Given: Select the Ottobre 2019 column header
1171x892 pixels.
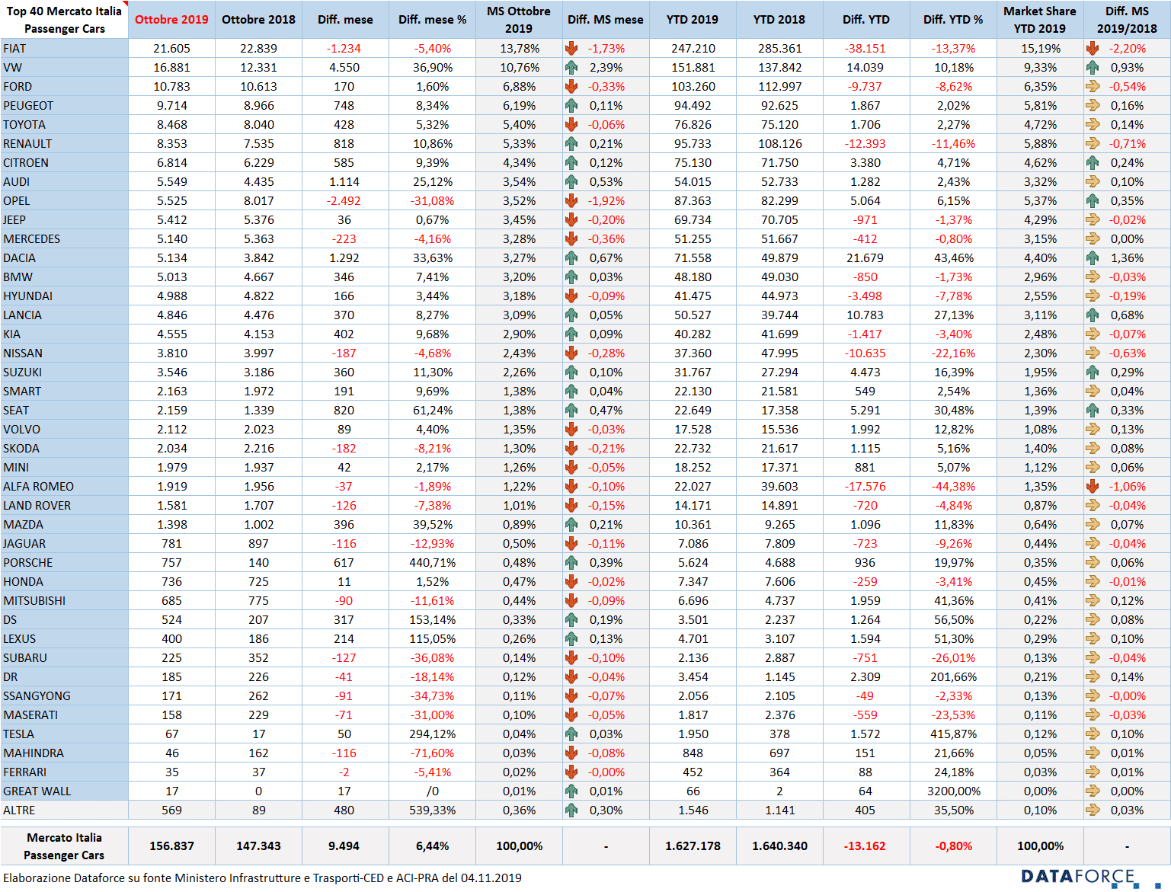Looking at the screenshot, I should click(171, 20).
